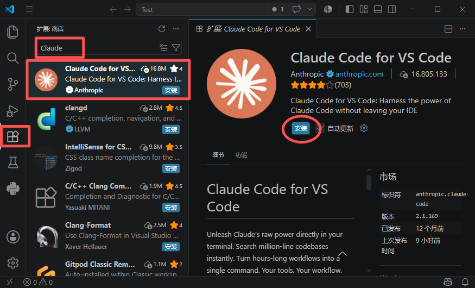The image size is (475, 288).
Task: Open the chat icon in title bar
Action: click(296, 9)
